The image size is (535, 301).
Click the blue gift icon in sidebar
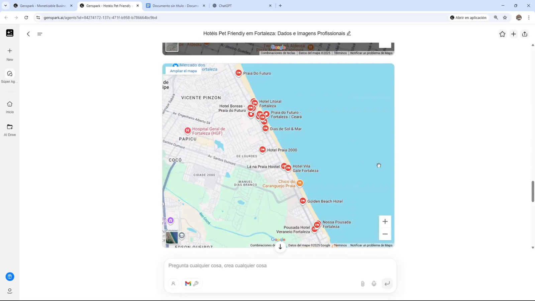(10, 277)
